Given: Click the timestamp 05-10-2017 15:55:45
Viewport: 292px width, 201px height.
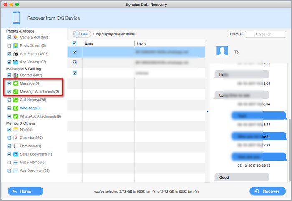Looking at the screenshot, I should click(x=254, y=166).
